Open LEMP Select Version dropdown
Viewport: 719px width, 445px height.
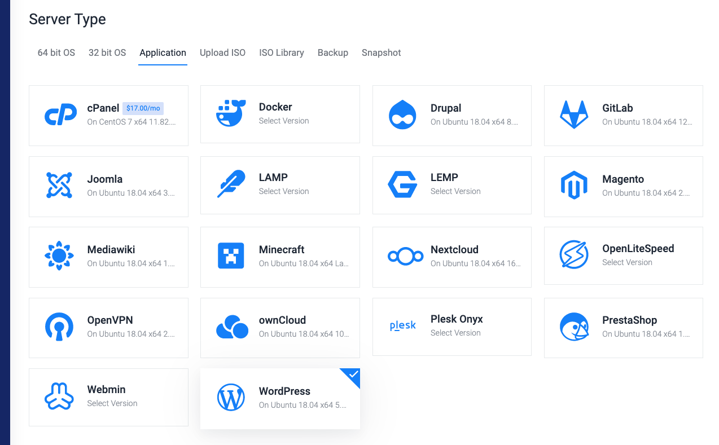click(x=455, y=191)
